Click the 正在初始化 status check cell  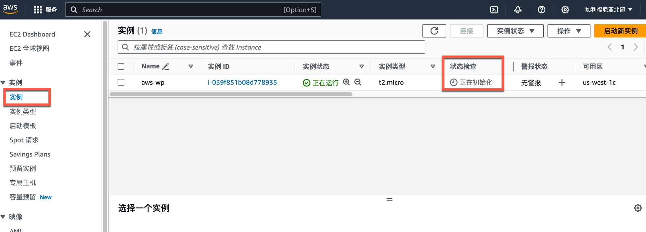tap(471, 83)
